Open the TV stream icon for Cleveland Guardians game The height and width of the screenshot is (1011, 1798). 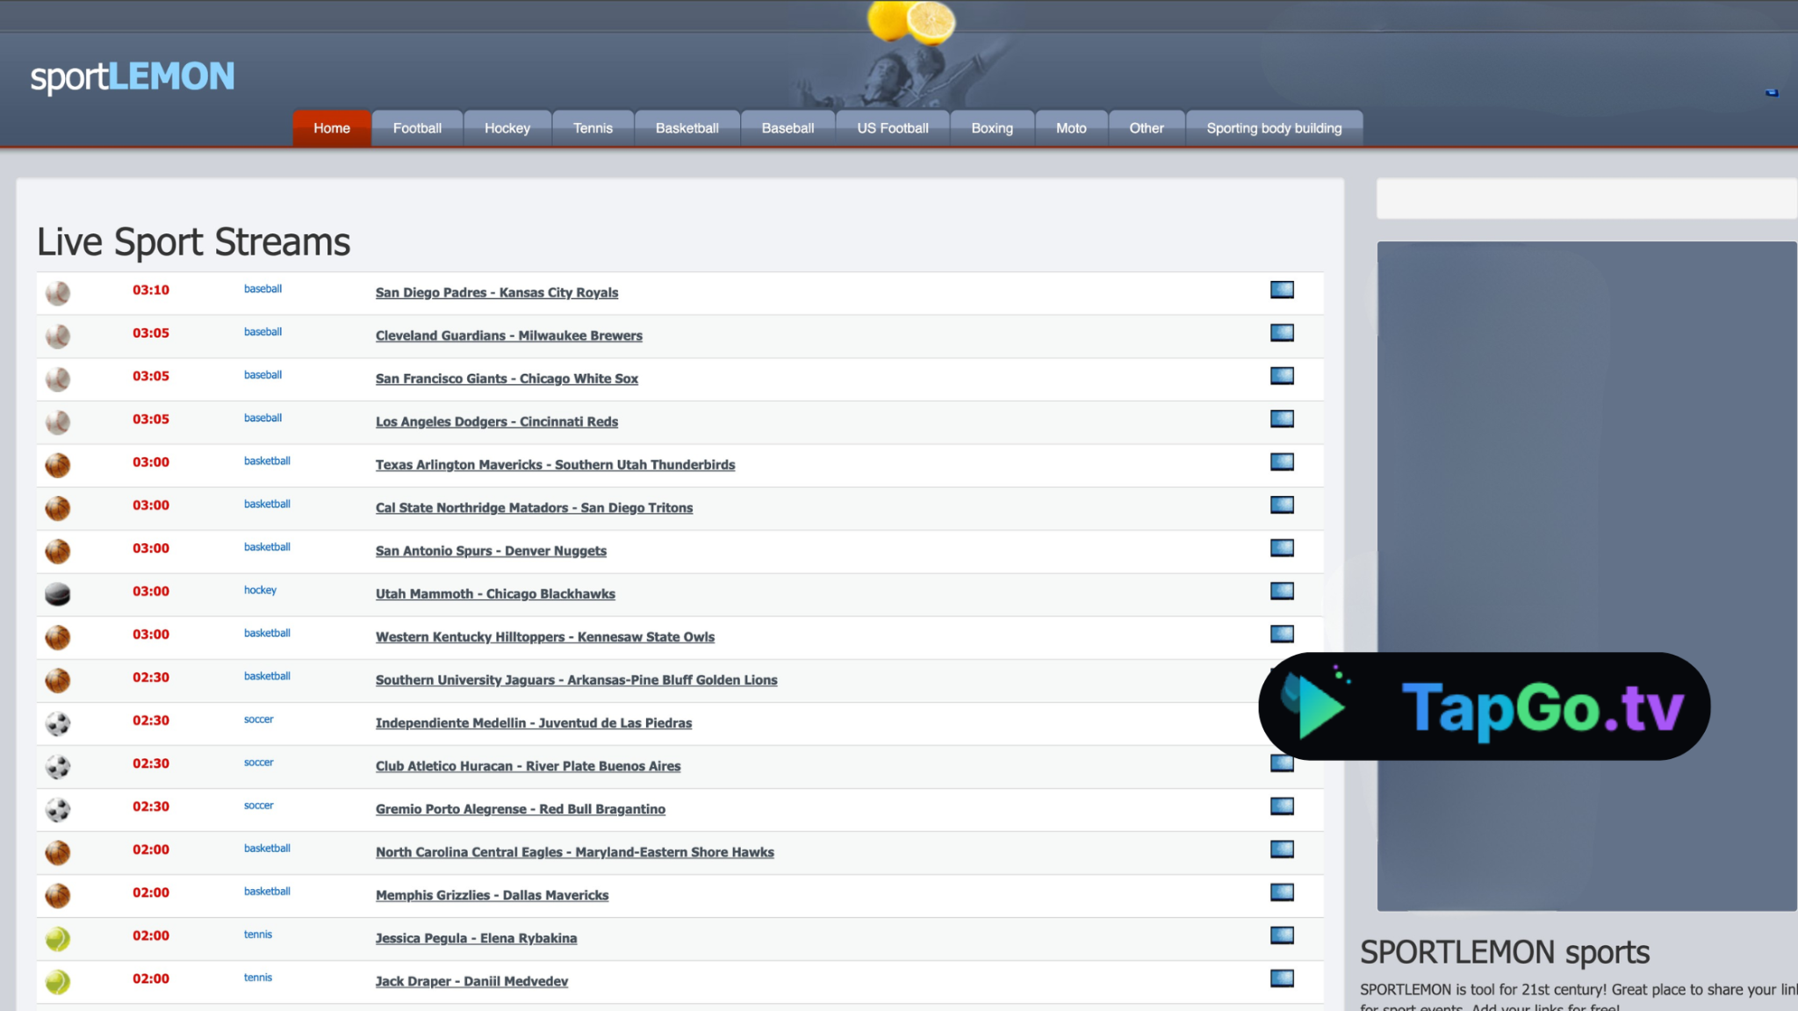point(1282,333)
